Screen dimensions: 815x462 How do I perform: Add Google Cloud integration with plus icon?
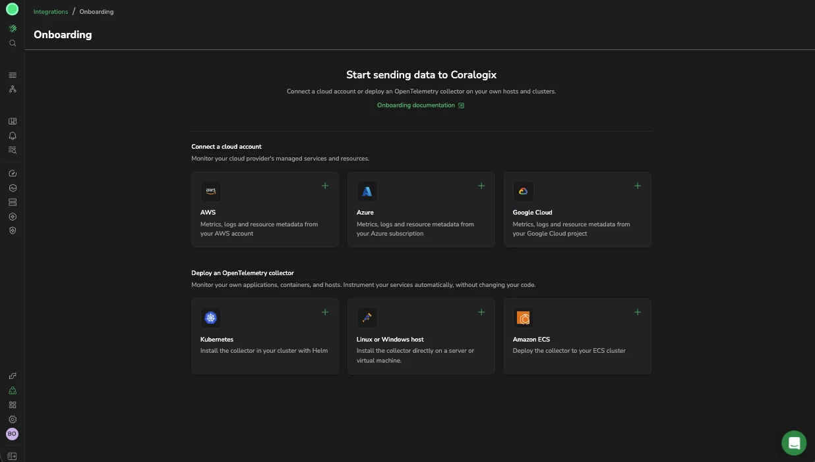click(638, 186)
